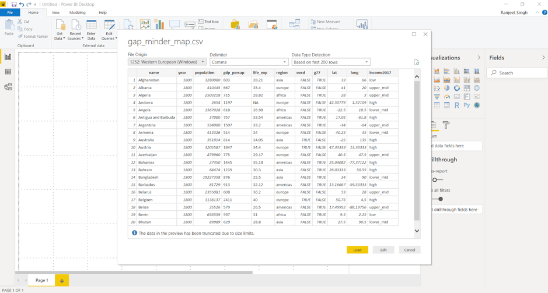Click the Fields pane Search box
The width and height of the screenshot is (548, 293).
coord(517,73)
